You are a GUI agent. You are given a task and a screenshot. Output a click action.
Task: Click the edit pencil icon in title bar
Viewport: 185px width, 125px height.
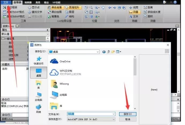(x=165, y=2)
